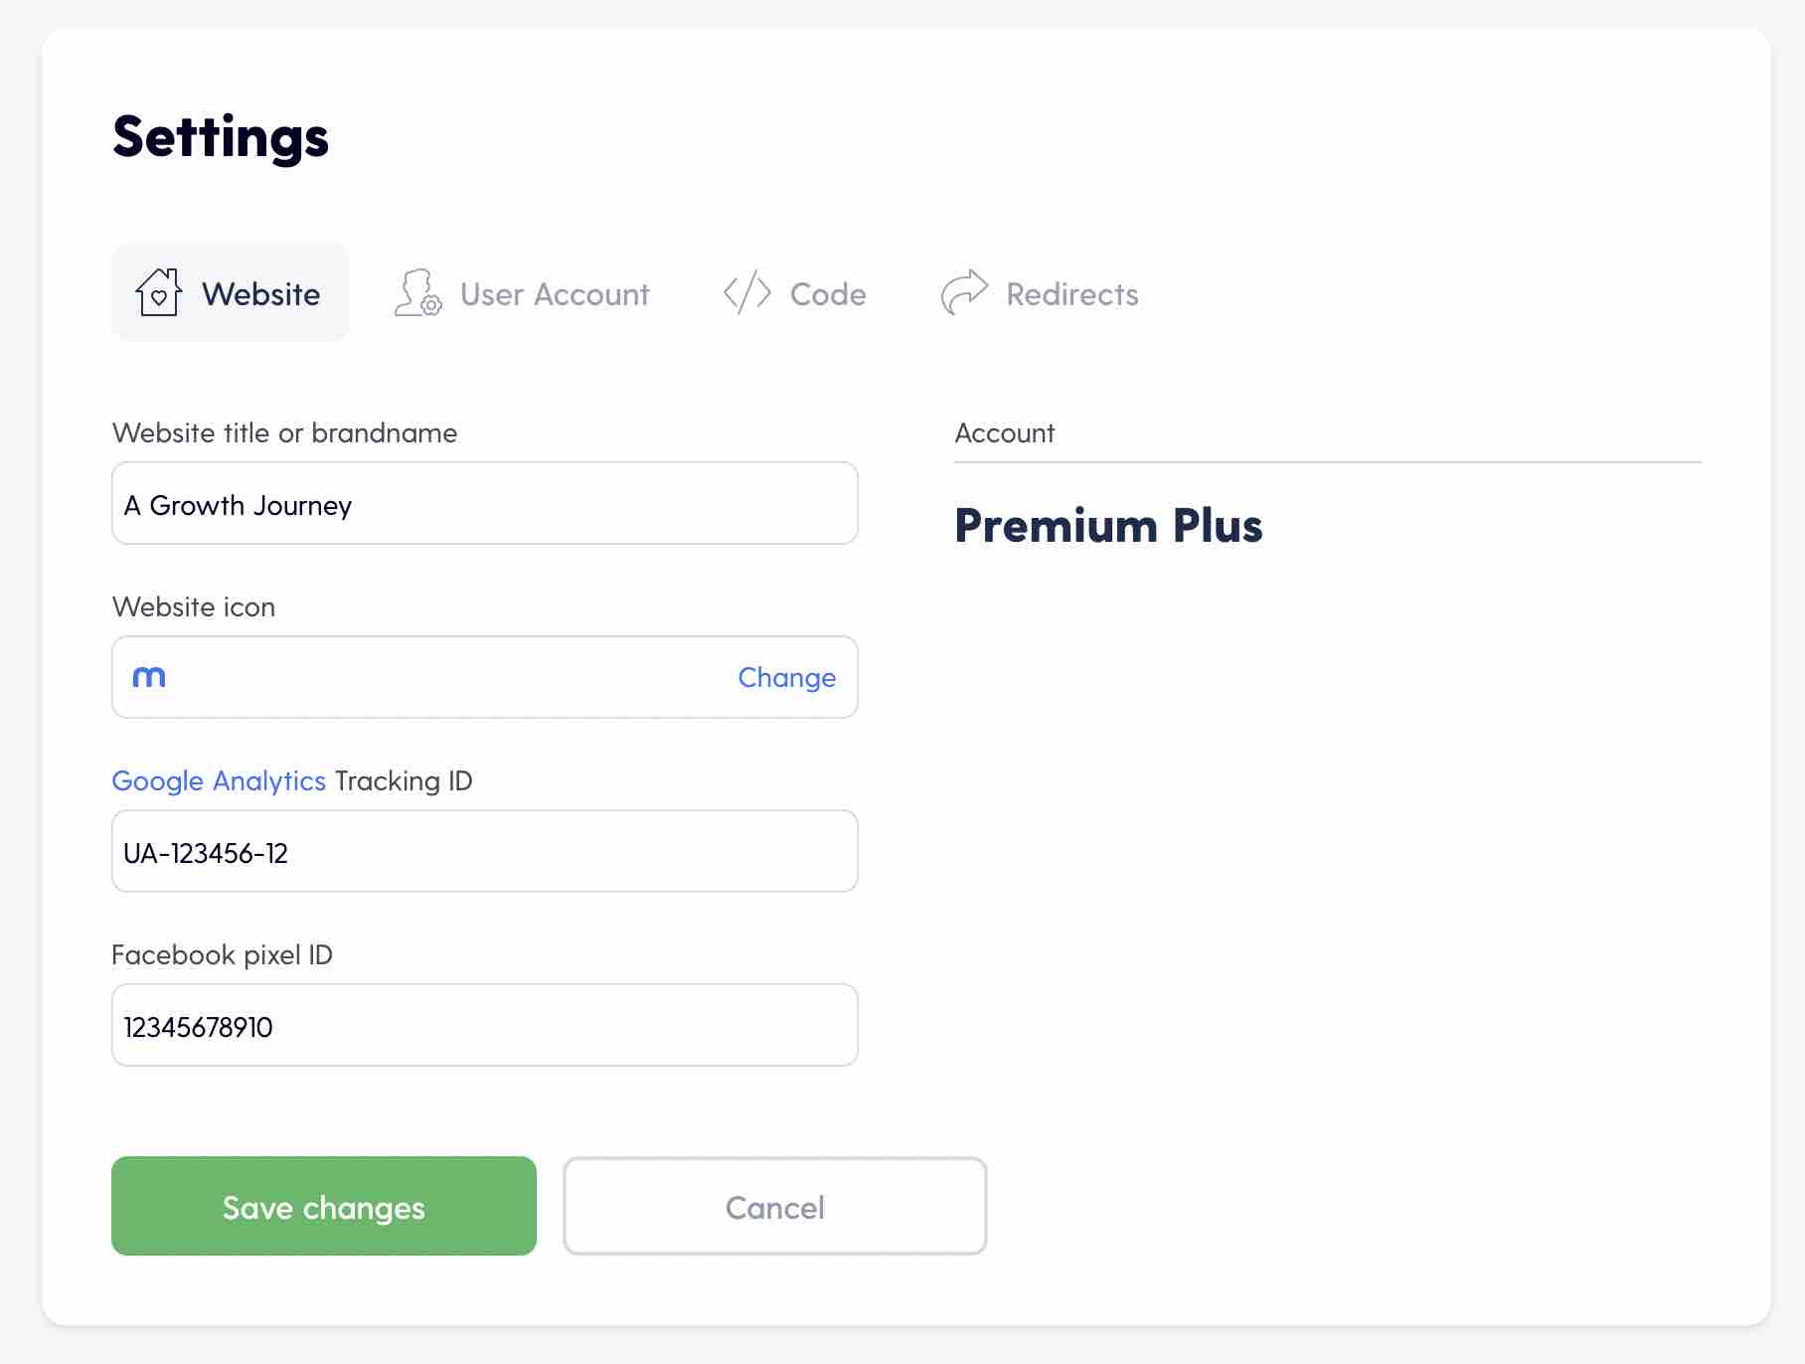This screenshot has height=1364, width=1805.
Task: Click the user gear icon for User Account
Action: coord(417,292)
